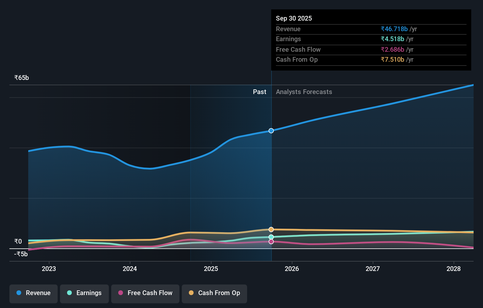Click the orange Cash From Op dot
Image resolution: width=483 pixels, height=308 pixels.
click(x=191, y=293)
